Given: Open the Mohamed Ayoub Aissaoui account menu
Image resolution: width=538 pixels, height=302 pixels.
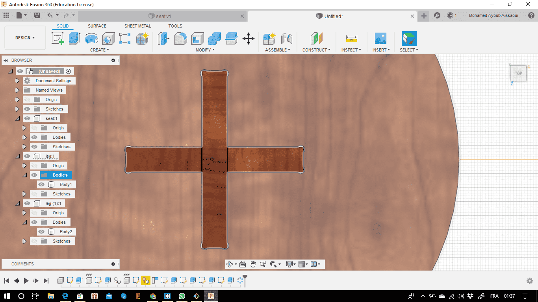Looking at the screenshot, I should pyautogui.click(x=493, y=15).
